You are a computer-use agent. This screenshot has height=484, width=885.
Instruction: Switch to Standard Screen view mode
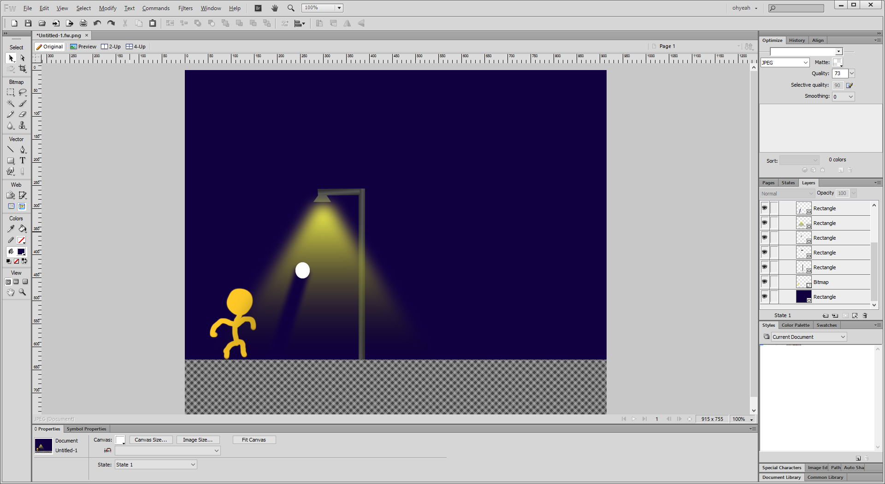[8, 282]
